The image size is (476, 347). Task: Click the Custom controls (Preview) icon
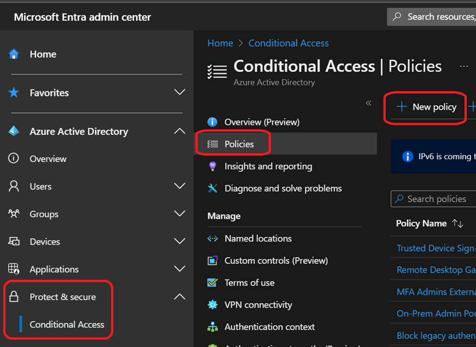(x=212, y=261)
